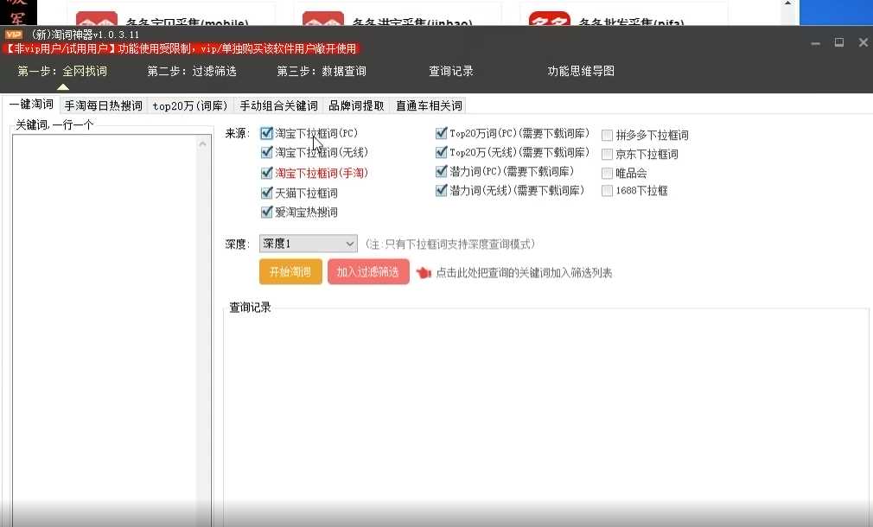Open the 深度 depth dropdown

click(x=308, y=244)
